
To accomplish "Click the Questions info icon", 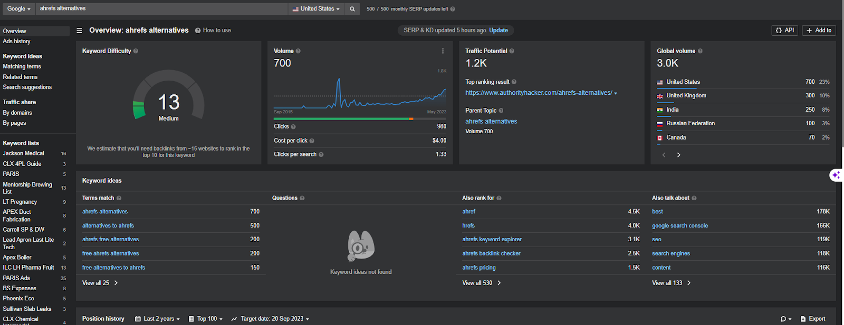I will click(x=302, y=198).
